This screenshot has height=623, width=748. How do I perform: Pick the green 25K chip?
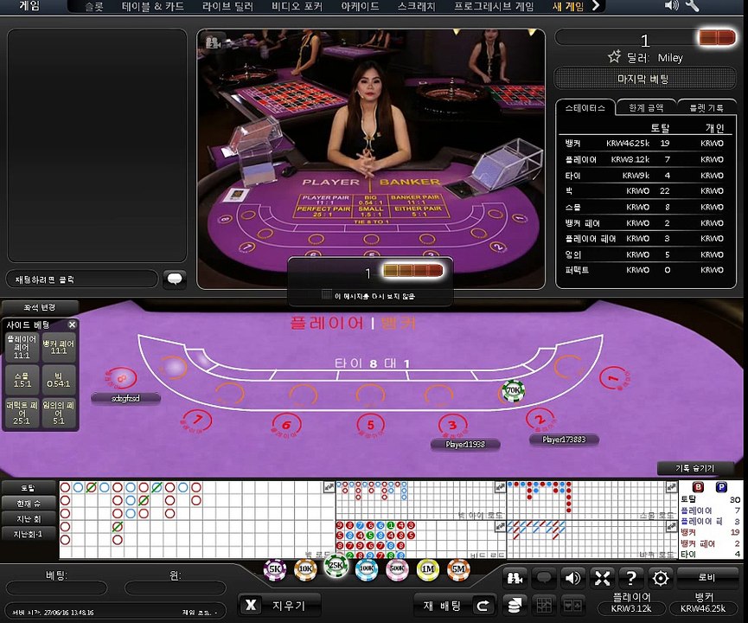click(336, 566)
